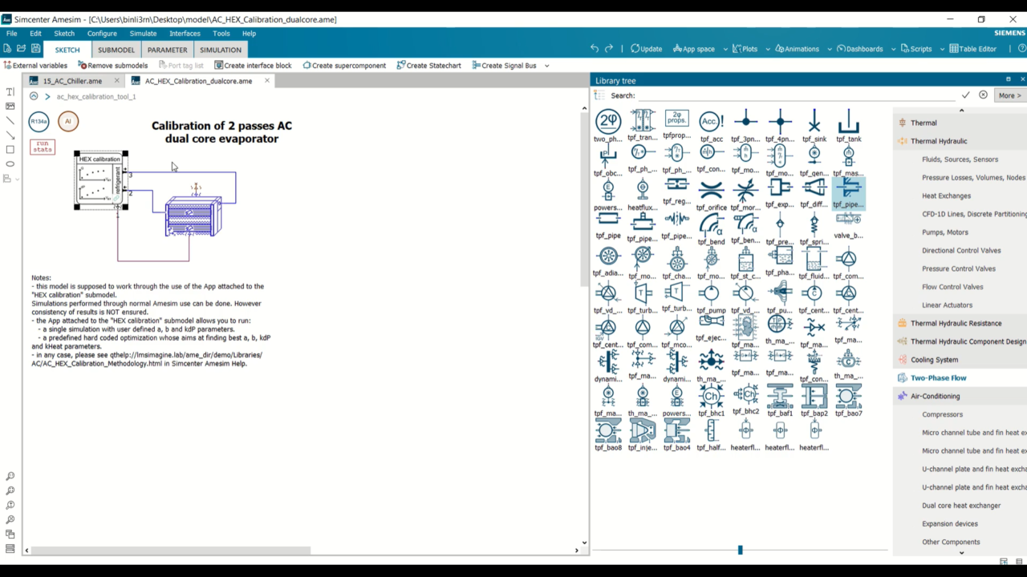The width and height of the screenshot is (1027, 577).
Task: Open the Animations dropdown arrow
Action: click(830, 49)
